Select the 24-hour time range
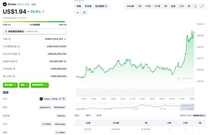Viewport: 208px width, 135px height. 130,6
